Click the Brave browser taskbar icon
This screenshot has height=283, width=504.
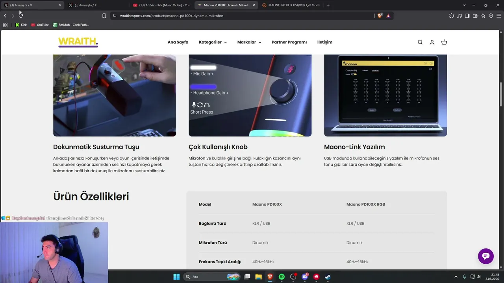click(270, 277)
